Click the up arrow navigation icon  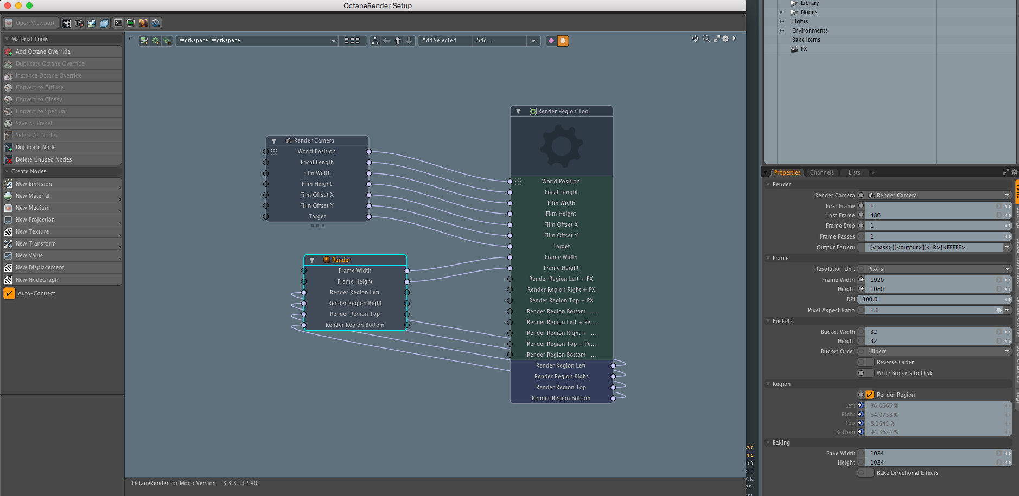point(398,41)
